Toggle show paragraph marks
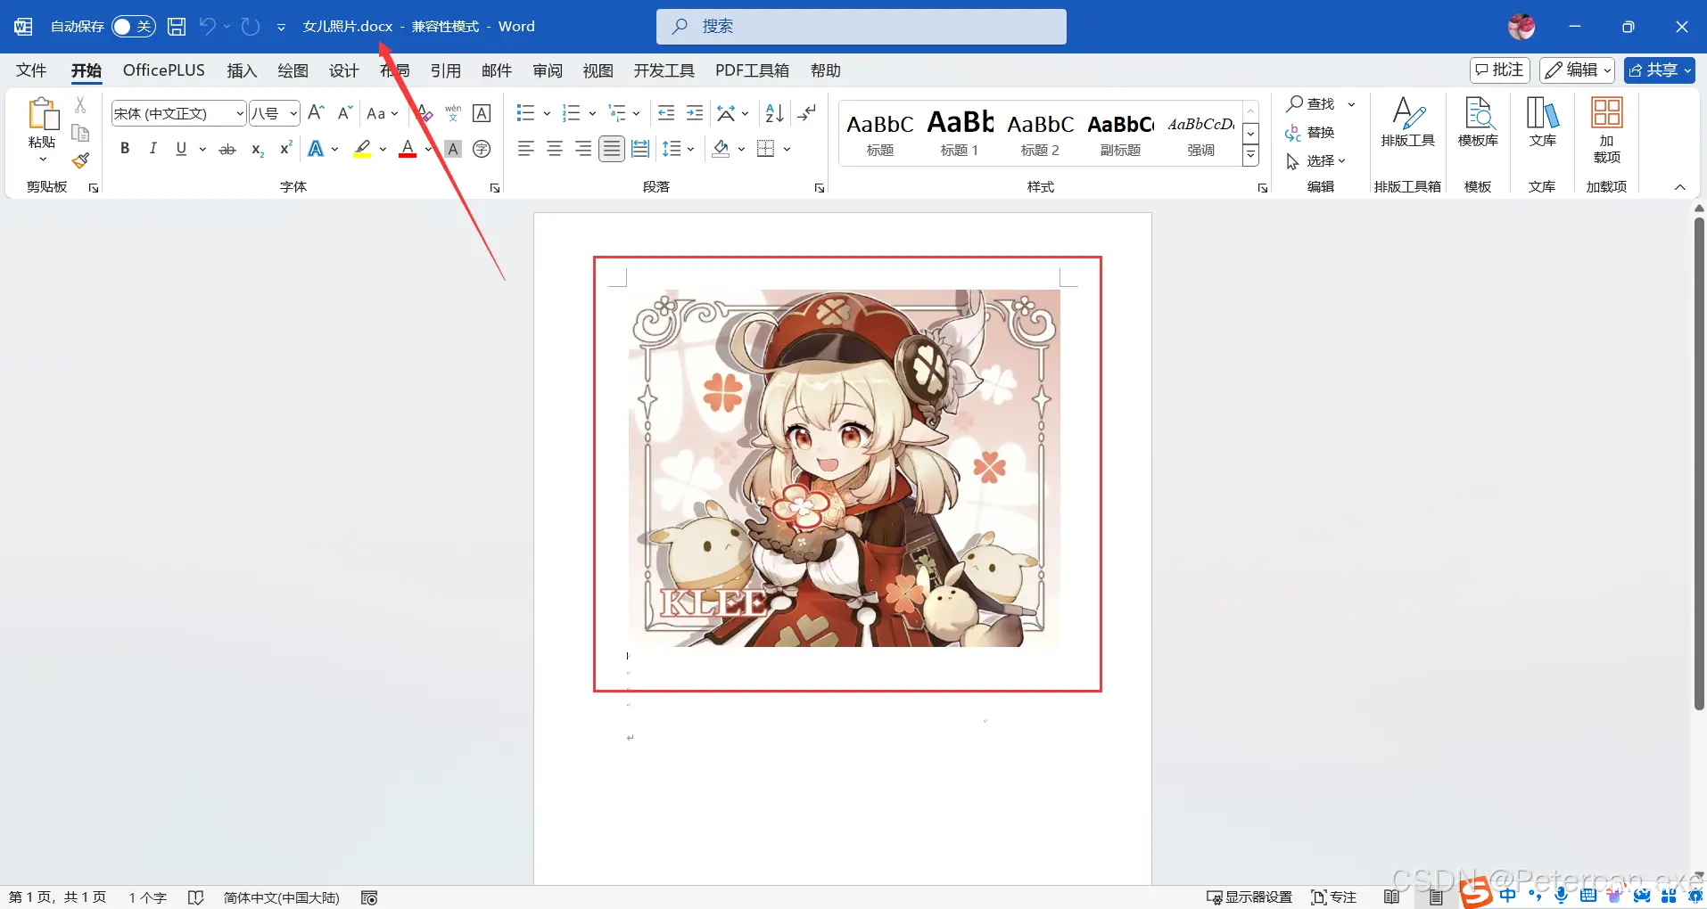 click(x=807, y=113)
